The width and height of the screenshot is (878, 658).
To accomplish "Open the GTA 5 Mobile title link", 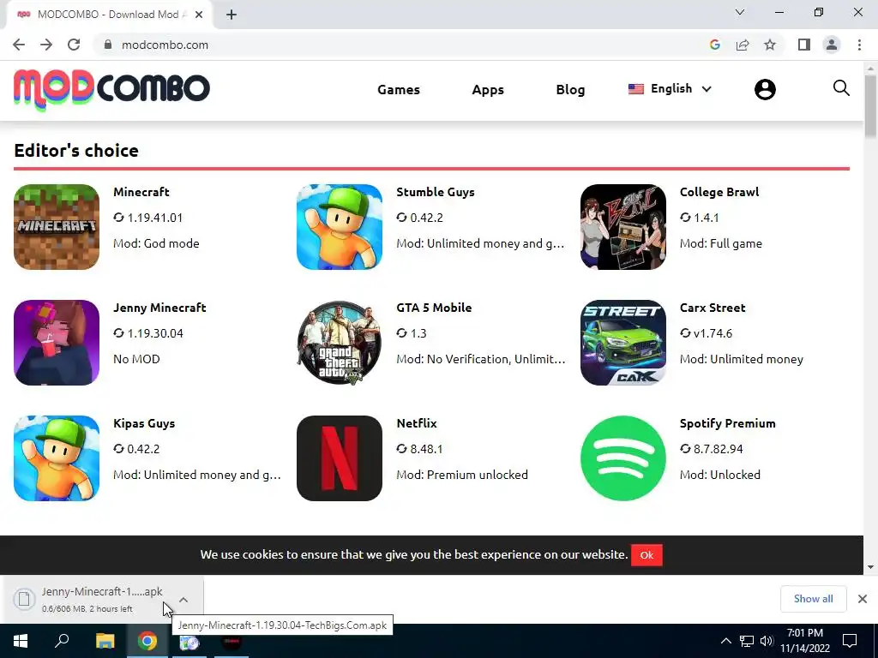I will pyautogui.click(x=434, y=308).
